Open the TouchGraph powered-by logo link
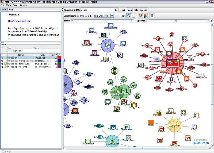The height and width of the screenshot is (153, 214). pos(200,141)
